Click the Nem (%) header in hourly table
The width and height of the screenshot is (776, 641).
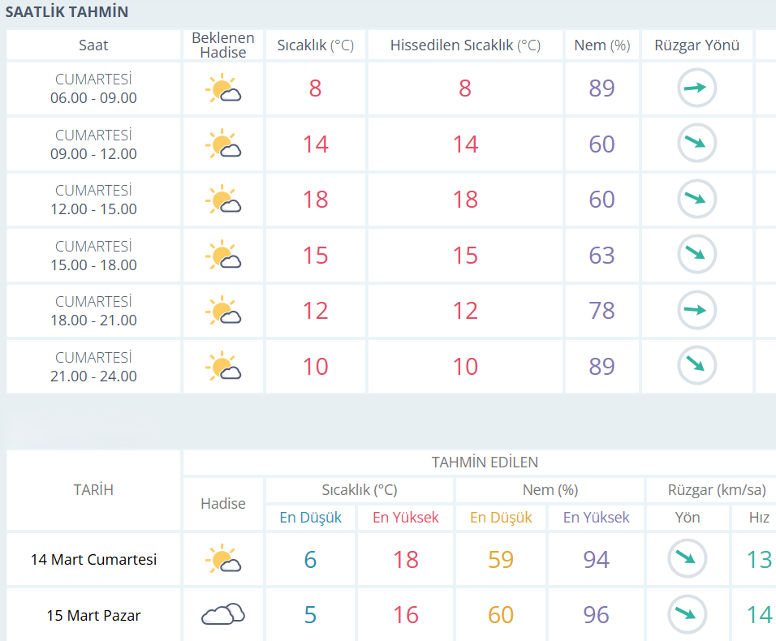coord(601,45)
